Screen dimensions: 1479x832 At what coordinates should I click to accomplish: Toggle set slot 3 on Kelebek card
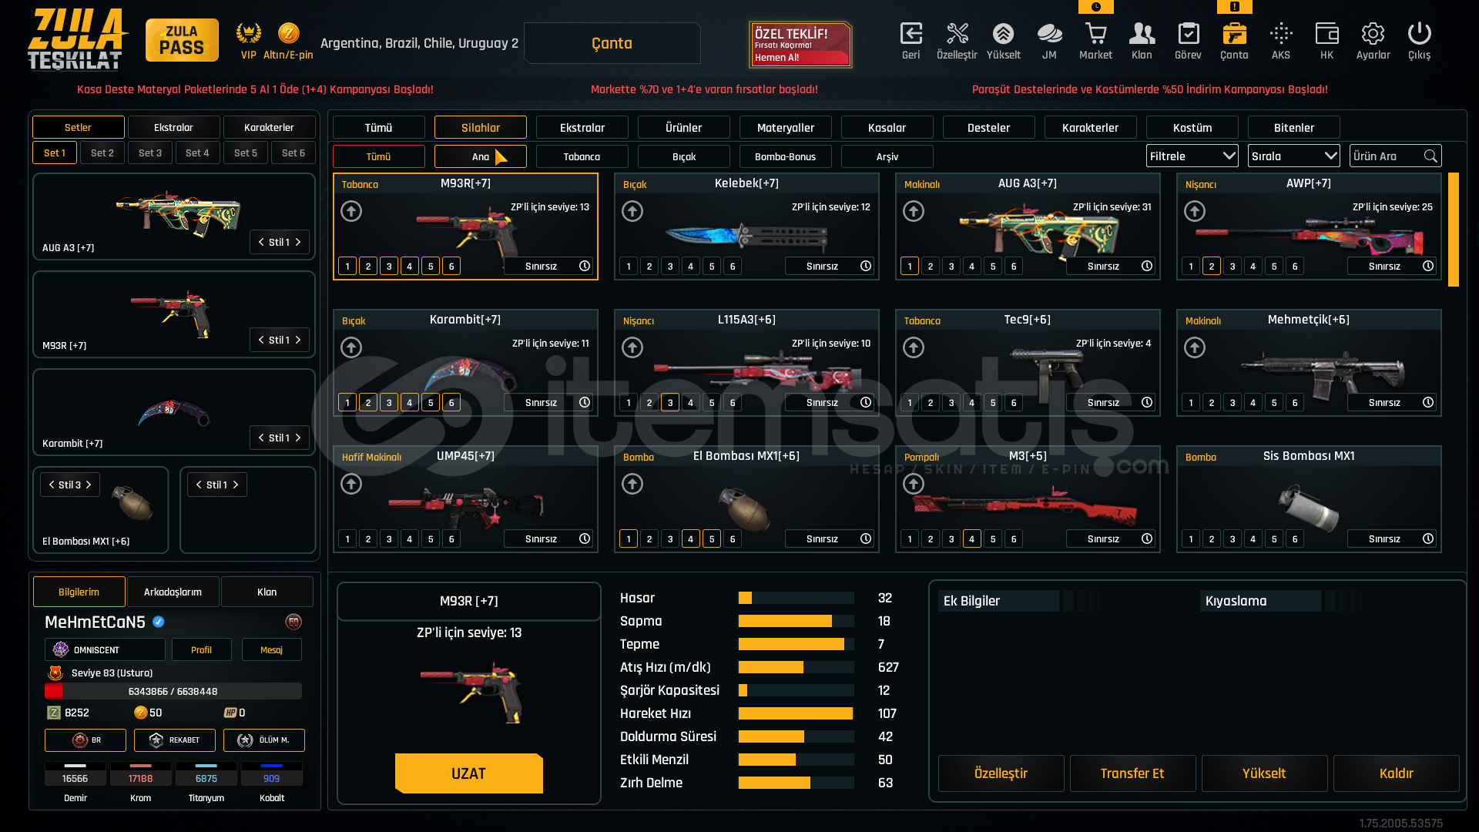670,267
